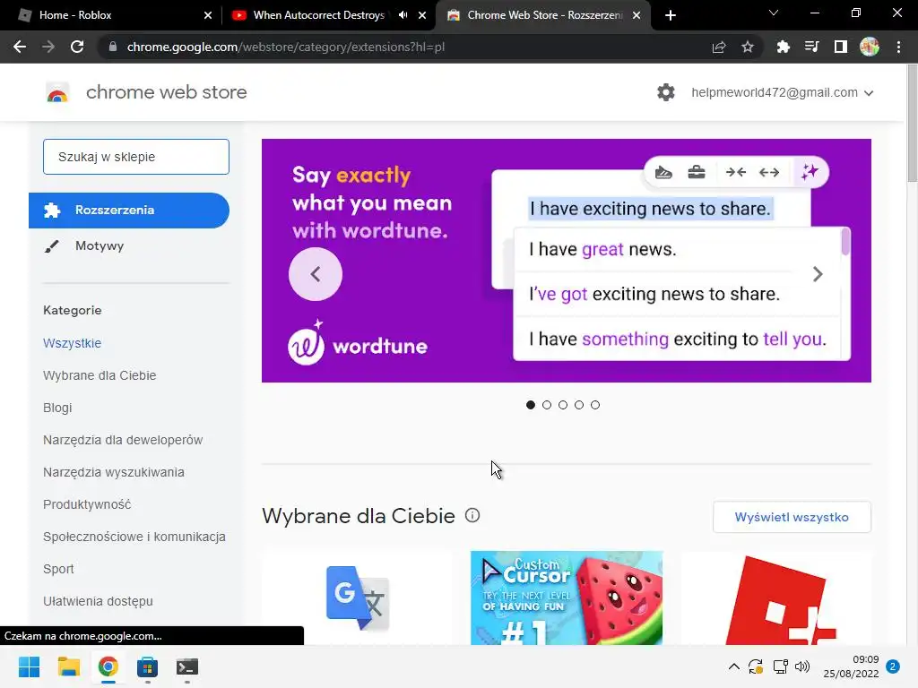This screenshot has height=688, width=918.
Task: Bookmark page with the star icon
Action: (x=748, y=47)
